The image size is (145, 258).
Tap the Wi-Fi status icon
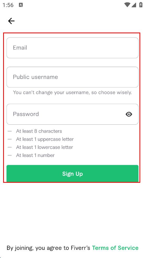click(x=127, y=5)
